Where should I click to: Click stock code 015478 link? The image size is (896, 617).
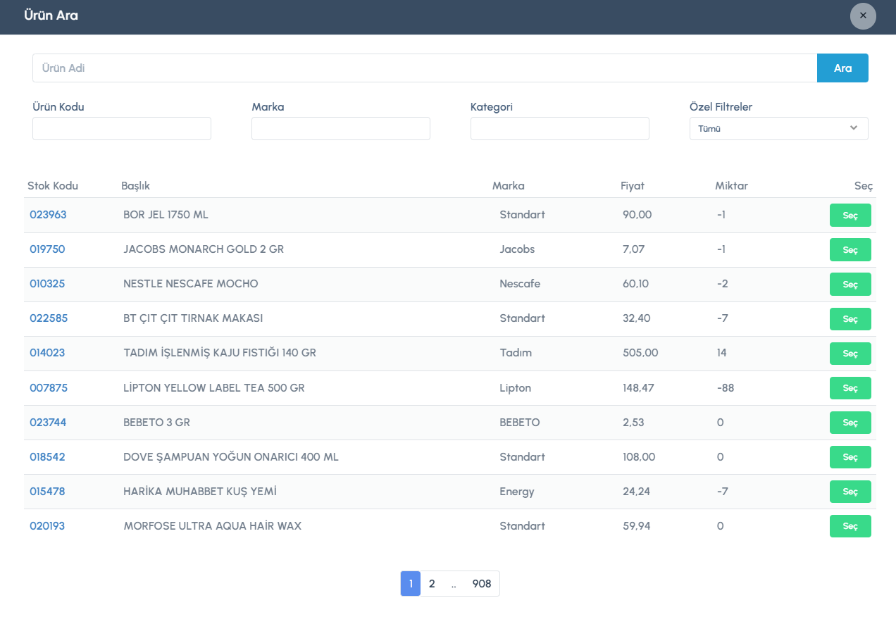pyautogui.click(x=47, y=492)
